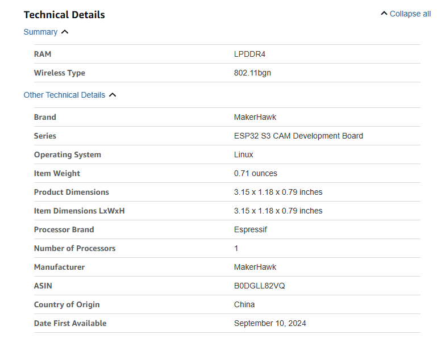Select the September 10, 2024 value
The height and width of the screenshot is (343, 441).
270,323
